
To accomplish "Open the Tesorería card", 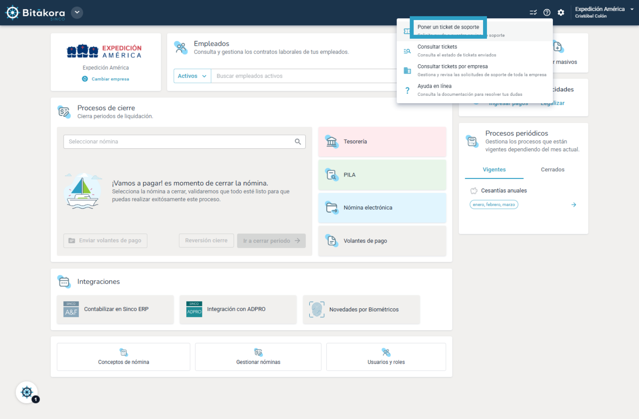I will [x=382, y=142].
